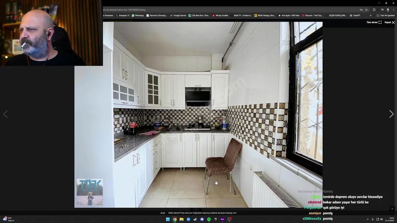Open File Explorer from the taskbar
The width and height of the screenshot is (397, 223).
click(x=181, y=219)
